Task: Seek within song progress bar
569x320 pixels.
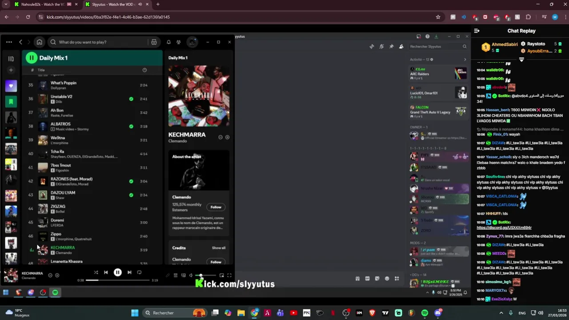Action: (118, 280)
